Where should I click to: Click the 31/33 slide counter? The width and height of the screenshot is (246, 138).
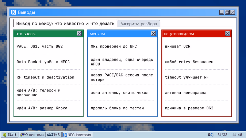(222, 135)
